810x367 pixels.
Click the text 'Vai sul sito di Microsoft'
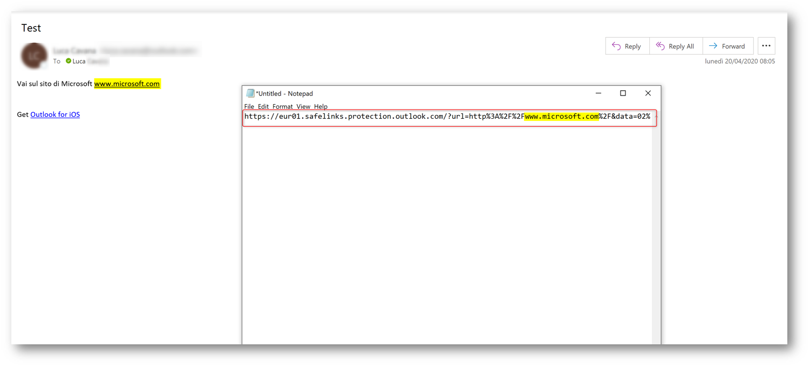[55, 84]
